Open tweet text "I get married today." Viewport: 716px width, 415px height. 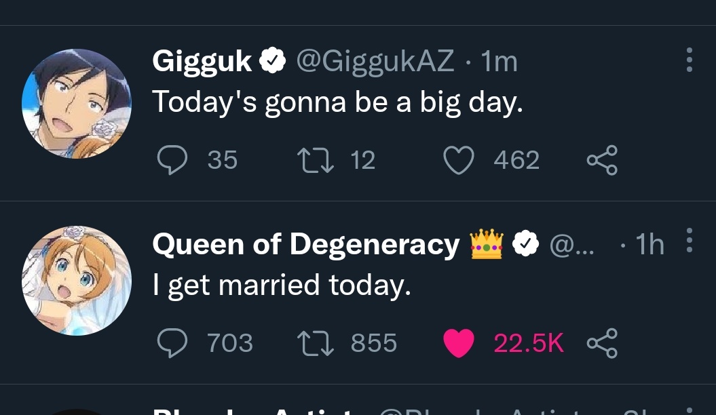(x=282, y=285)
